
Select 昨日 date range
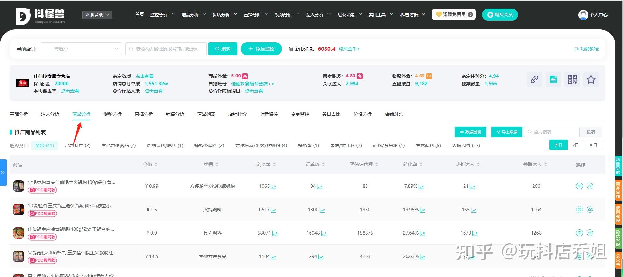pos(559,145)
